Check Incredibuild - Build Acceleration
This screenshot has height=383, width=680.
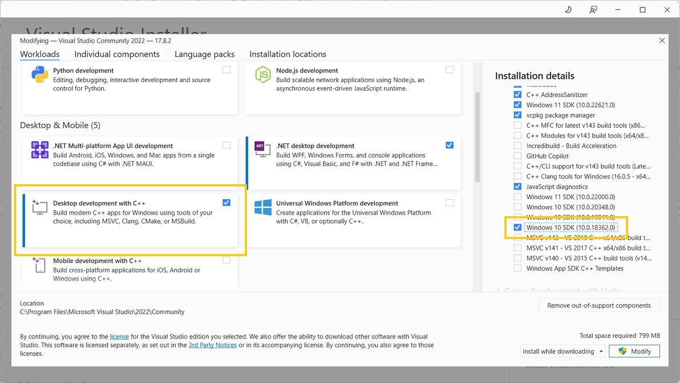click(x=517, y=146)
